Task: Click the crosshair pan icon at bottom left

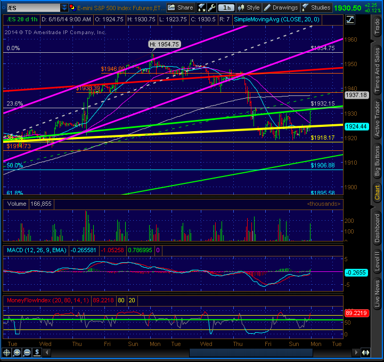Action: click(x=6, y=353)
